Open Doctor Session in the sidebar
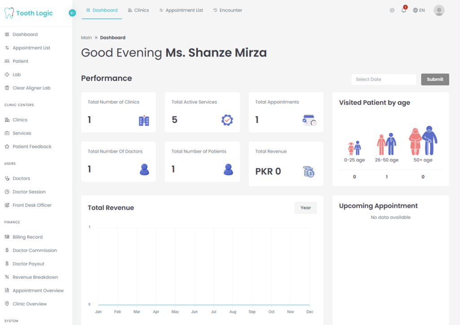The image size is (460, 325). pos(25,192)
